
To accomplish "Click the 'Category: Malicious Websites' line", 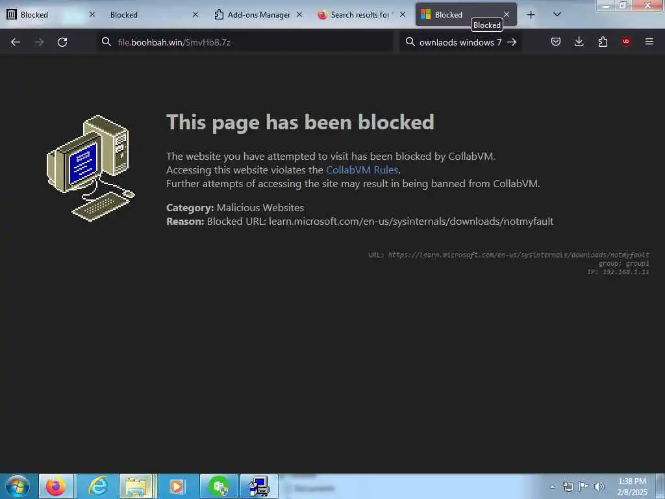I will pyautogui.click(x=235, y=207).
